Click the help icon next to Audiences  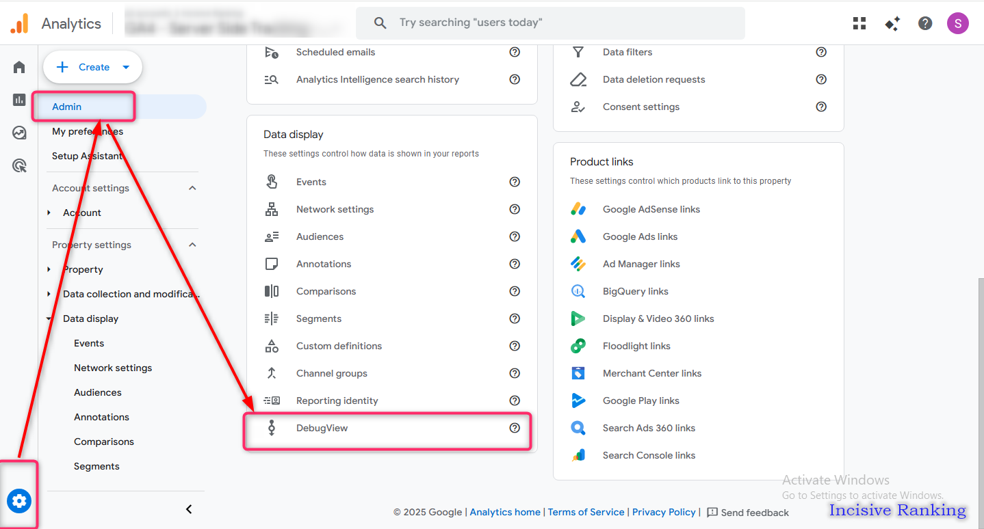tap(515, 236)
